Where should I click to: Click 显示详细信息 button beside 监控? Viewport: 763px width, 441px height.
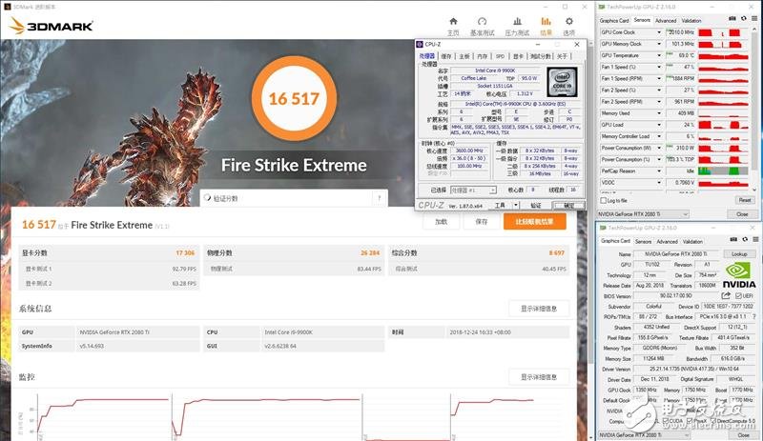point(539,377)
